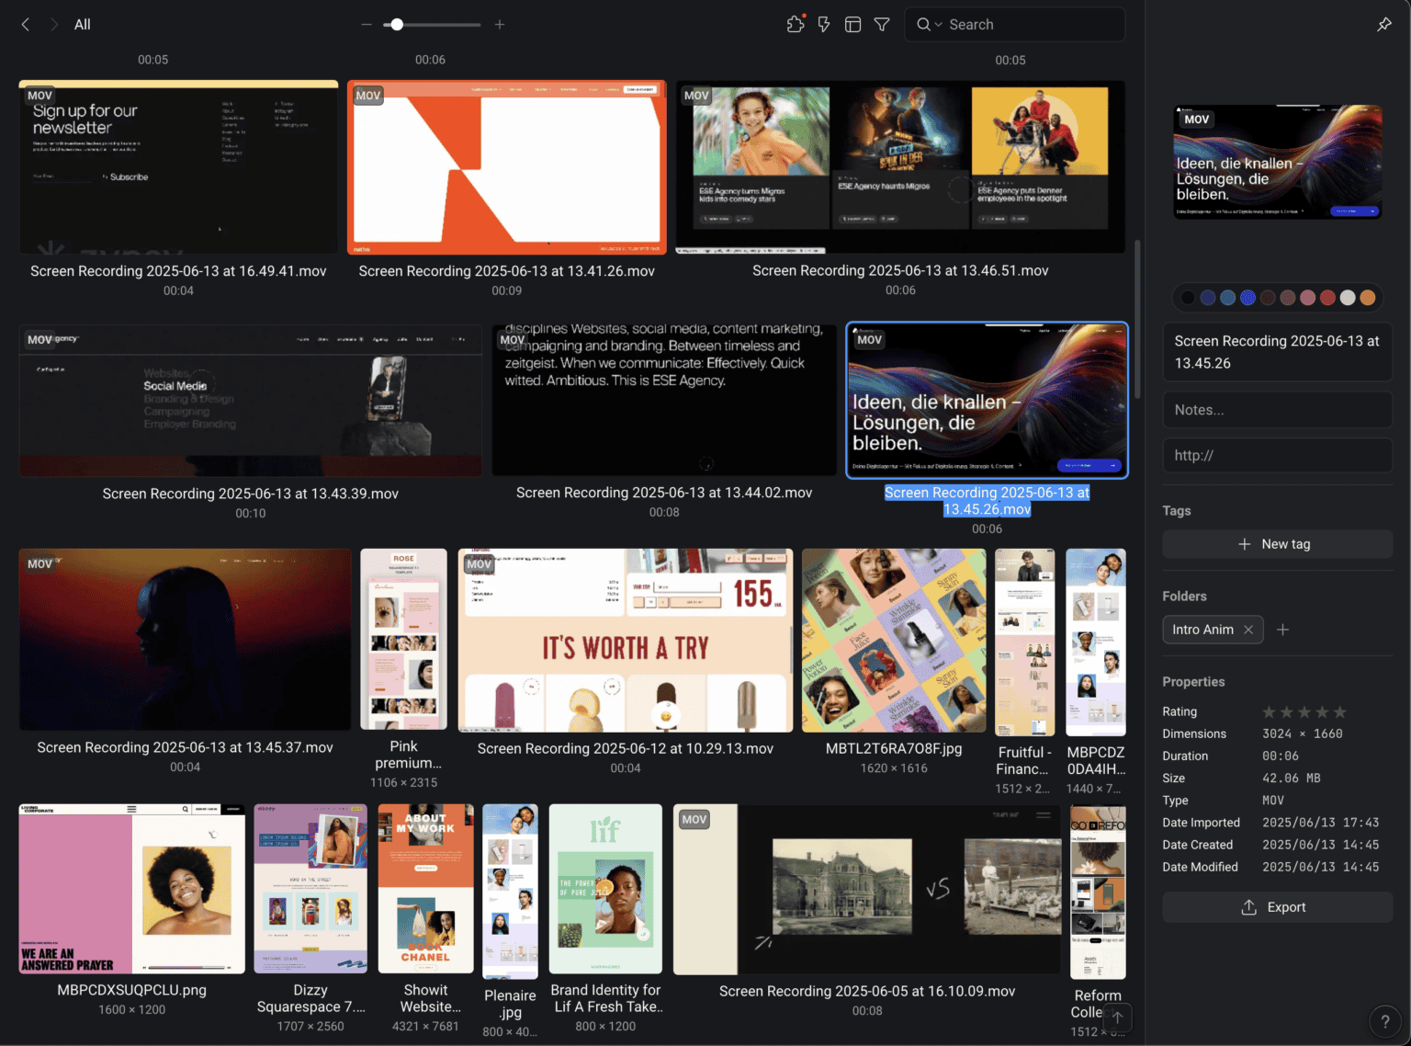Click the 'All' title in the toolbar
Image resolution: width=1411 pixels, height=1046 pixels.
coord(83,25)
